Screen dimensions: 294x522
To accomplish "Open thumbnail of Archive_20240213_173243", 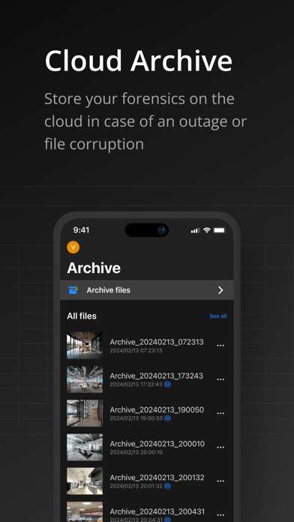I will pos(85,379).
